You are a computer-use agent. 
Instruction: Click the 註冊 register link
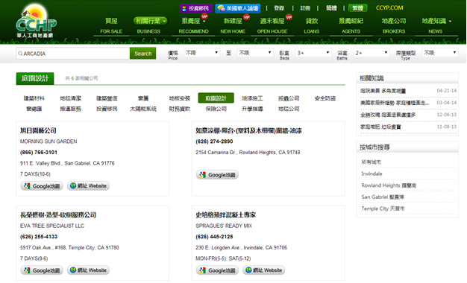[x=305, y=8]
